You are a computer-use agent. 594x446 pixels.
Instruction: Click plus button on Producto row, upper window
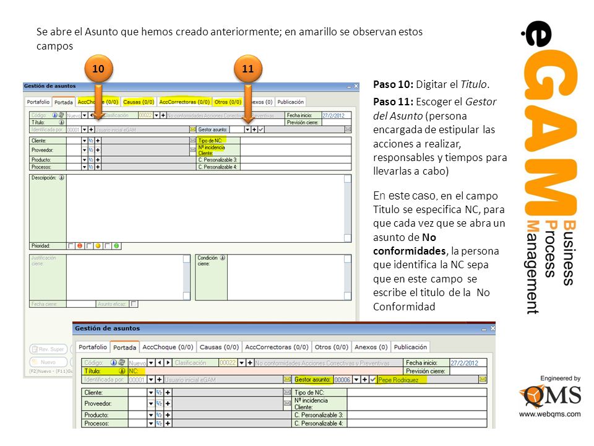pyautogui.click(x=98, y=160)
